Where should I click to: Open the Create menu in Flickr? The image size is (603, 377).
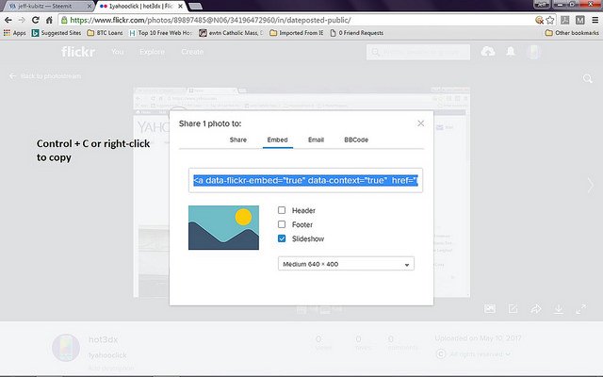click(x=192, y=52)
